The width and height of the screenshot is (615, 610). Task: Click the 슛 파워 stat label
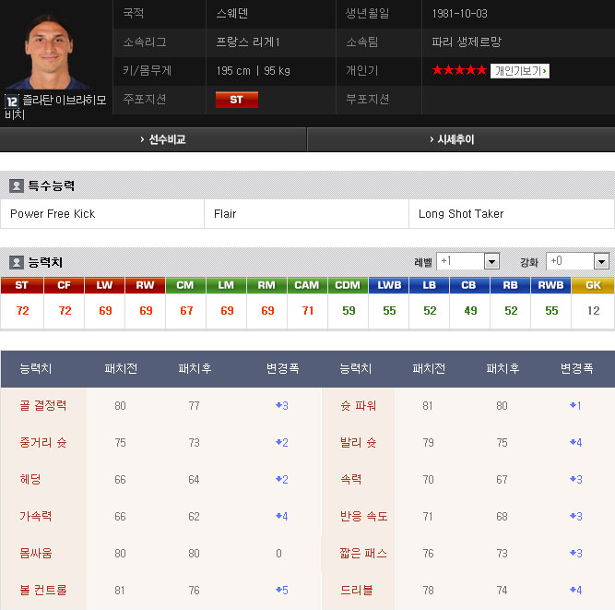point(358,405)
